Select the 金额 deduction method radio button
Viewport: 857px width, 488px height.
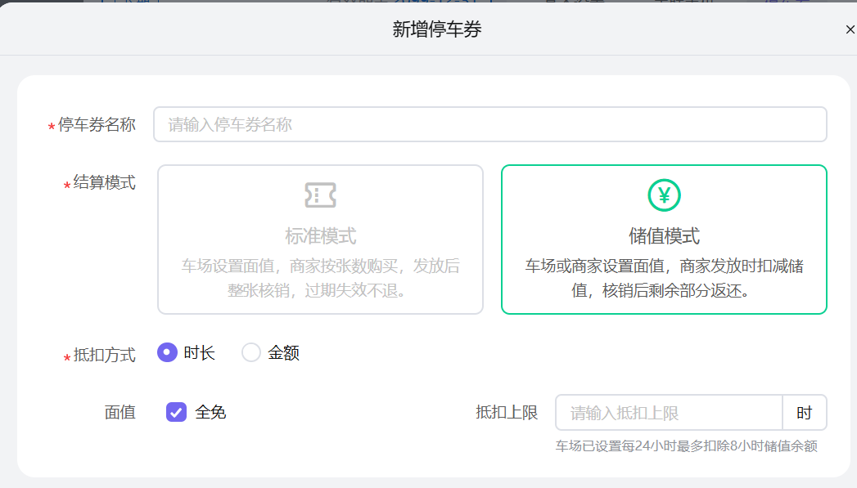pos(250,352)
